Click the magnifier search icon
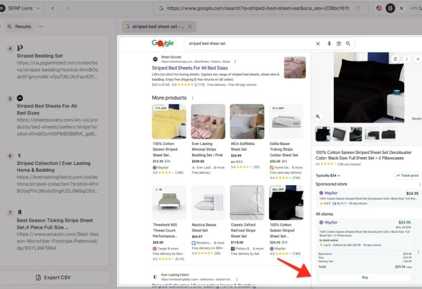This screenshot has height=289, width=422. tap(348, 44)
